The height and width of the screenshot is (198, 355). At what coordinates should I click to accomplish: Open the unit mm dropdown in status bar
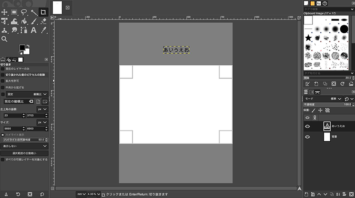(x=82, y=194)
